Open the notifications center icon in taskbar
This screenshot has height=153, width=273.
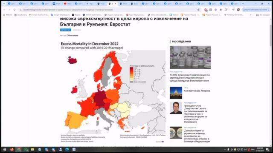(x=267, y=149)
